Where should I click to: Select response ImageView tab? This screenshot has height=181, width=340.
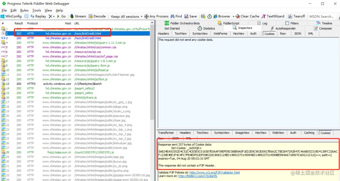point(242,133)
